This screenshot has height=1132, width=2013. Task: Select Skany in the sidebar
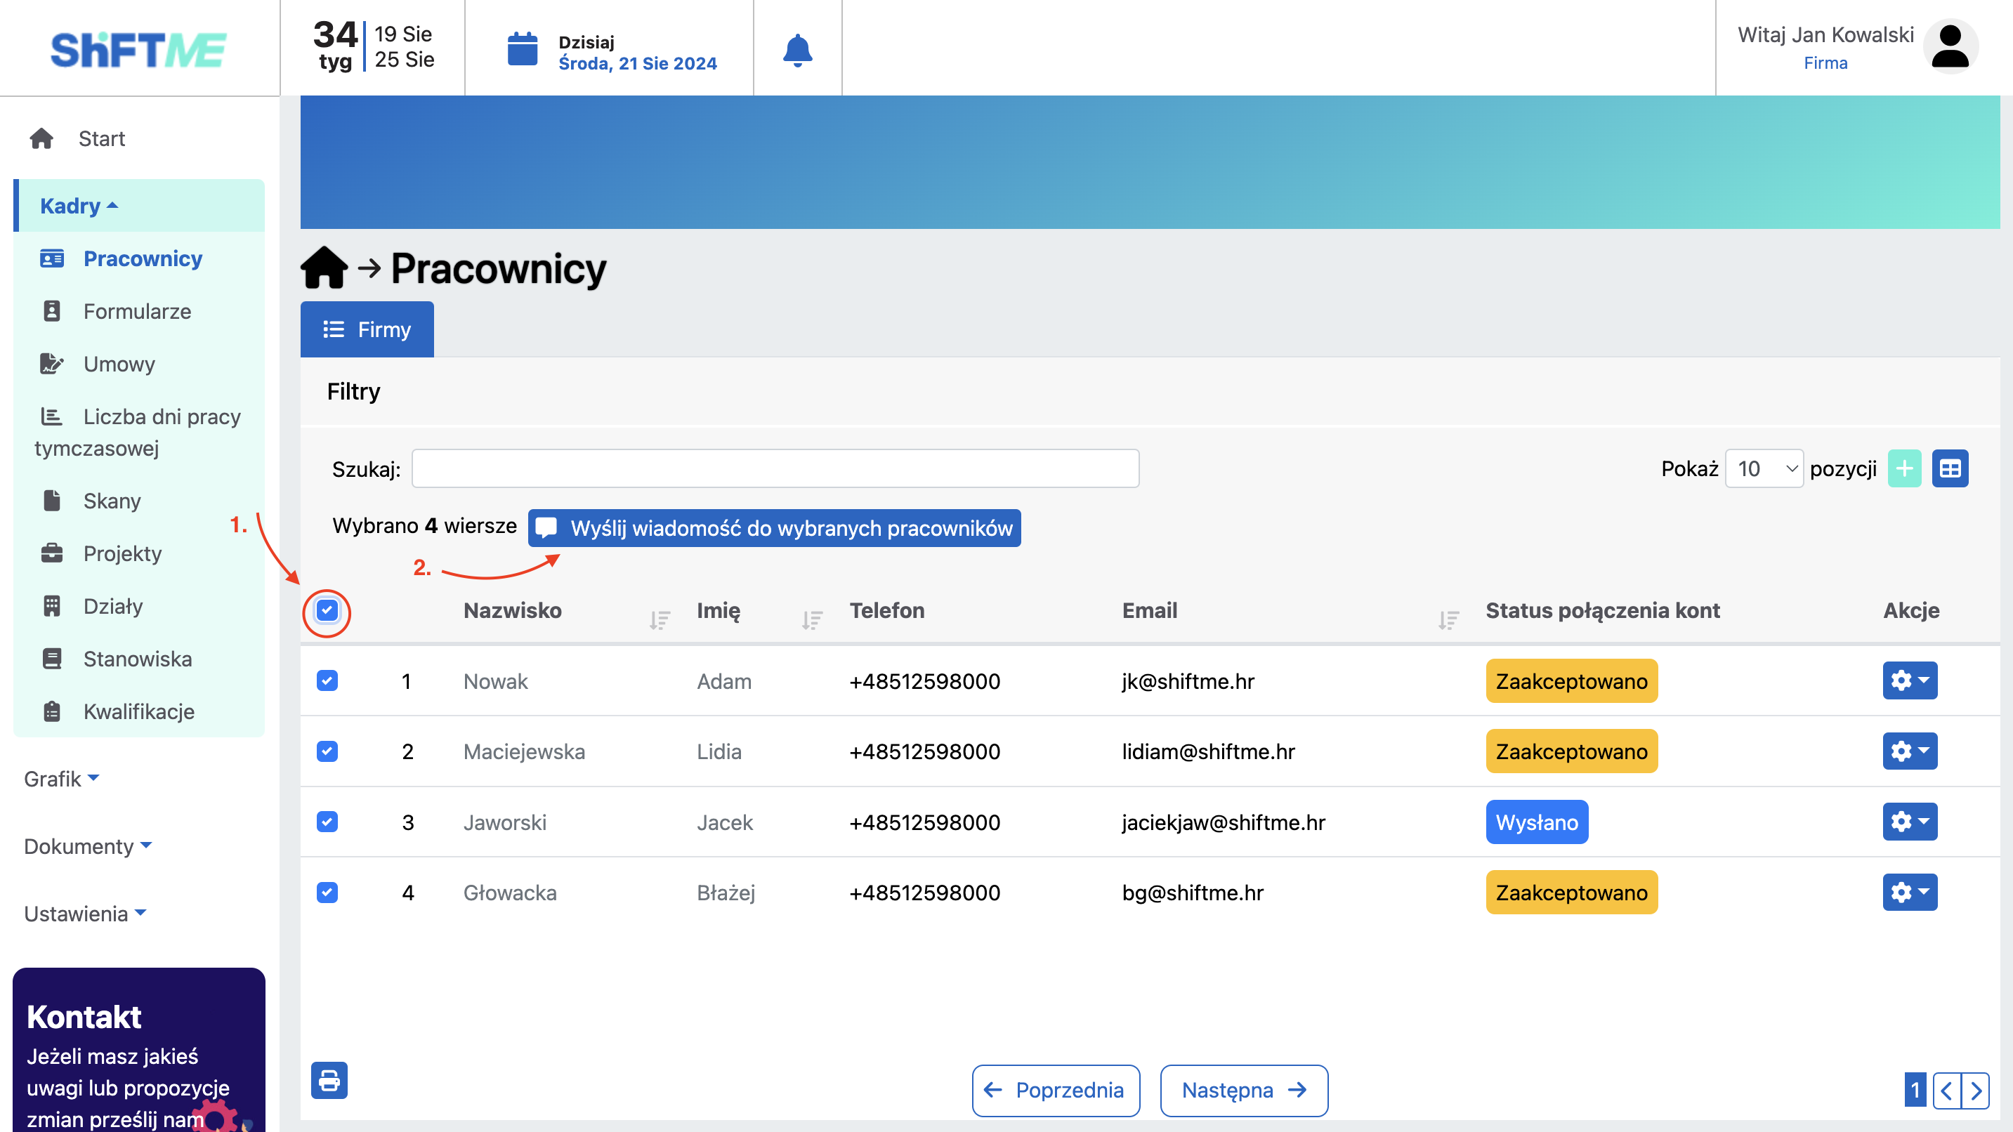112,501
